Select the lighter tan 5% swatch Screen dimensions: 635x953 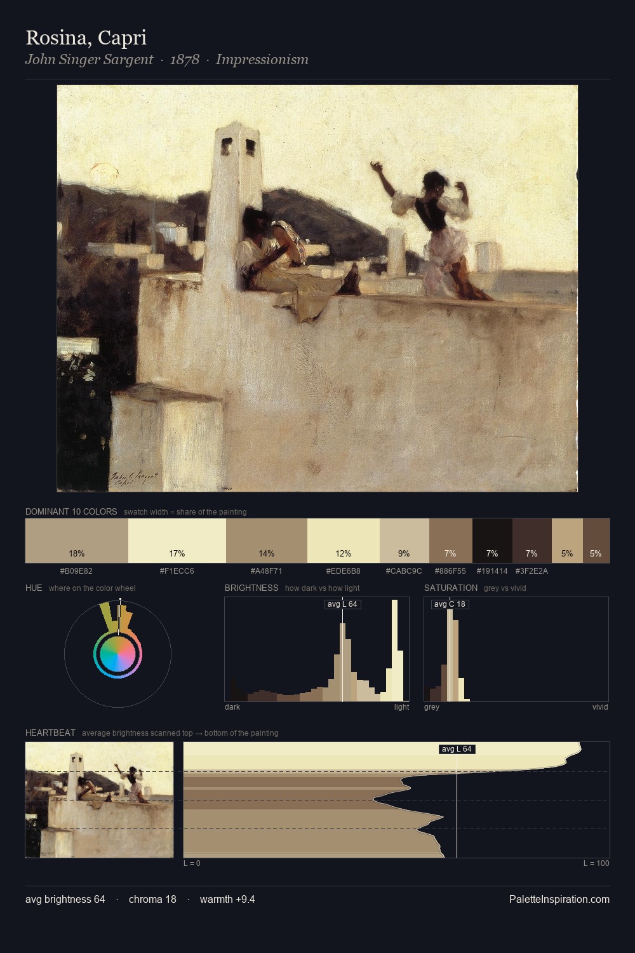click(x=567, y=541)
